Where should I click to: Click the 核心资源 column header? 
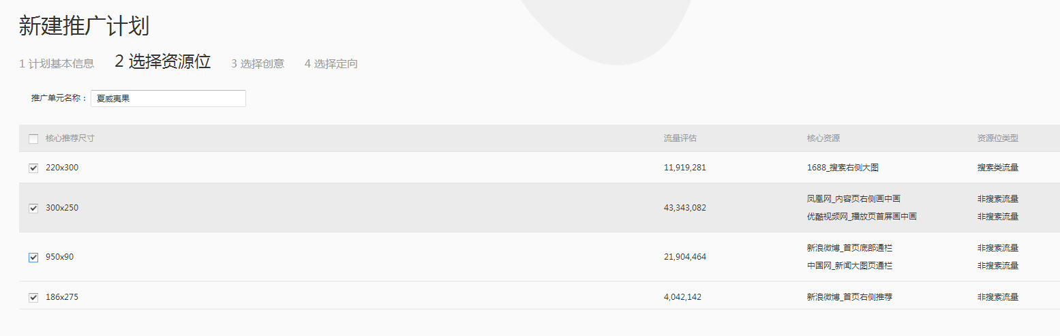tap(823, 138)
